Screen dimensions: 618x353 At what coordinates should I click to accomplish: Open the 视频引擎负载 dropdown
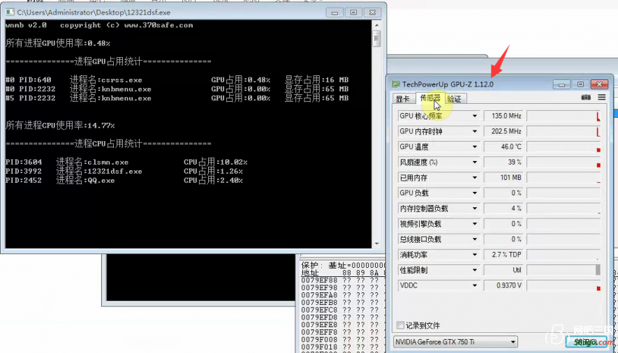pos(475,224)
